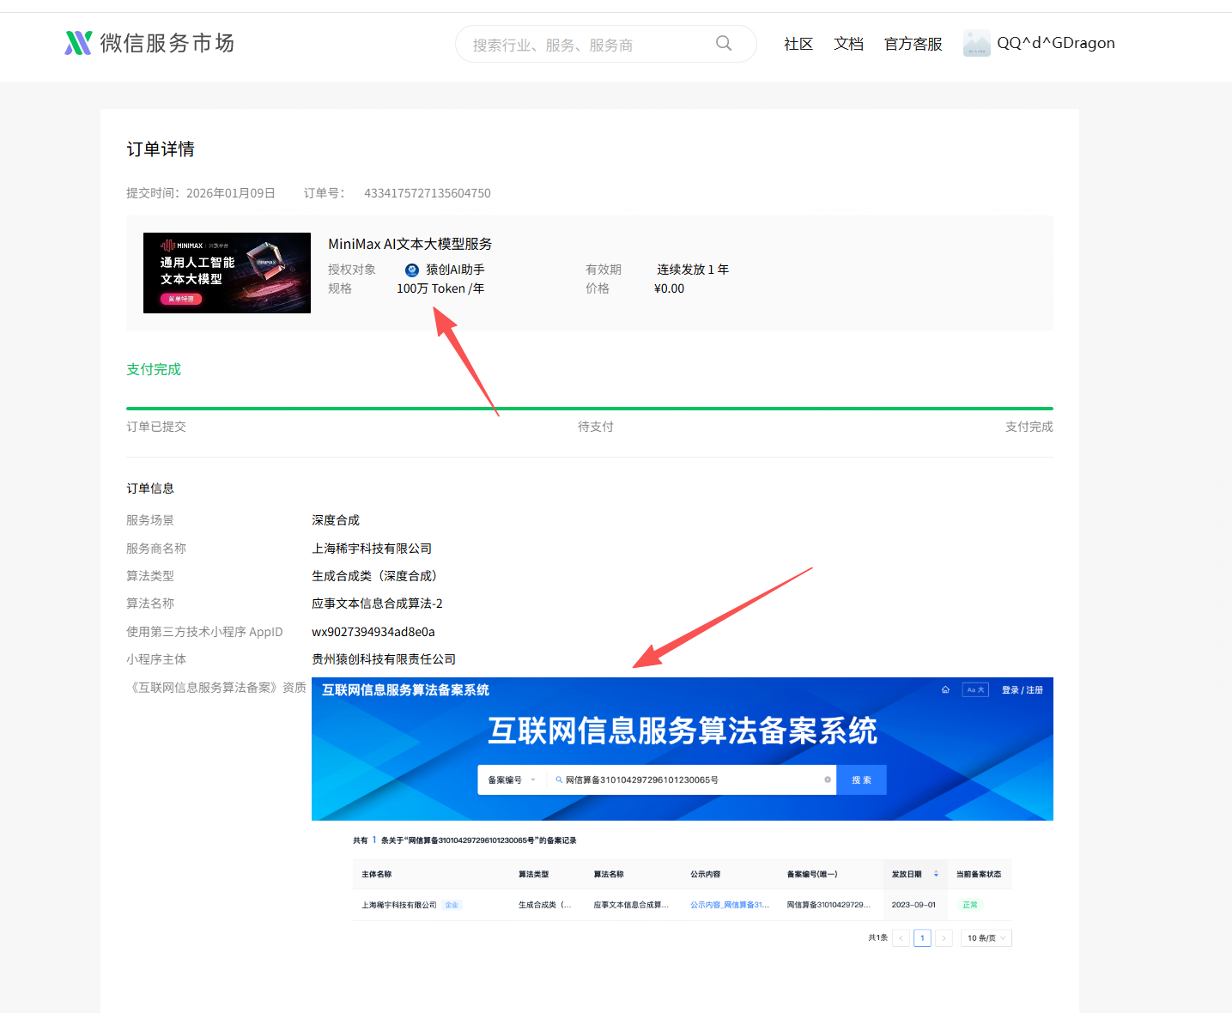Click the 主体名称 column header
Image resolution: width=1232 pixels, height=1013 pixels.
click(x=377, y=874)
